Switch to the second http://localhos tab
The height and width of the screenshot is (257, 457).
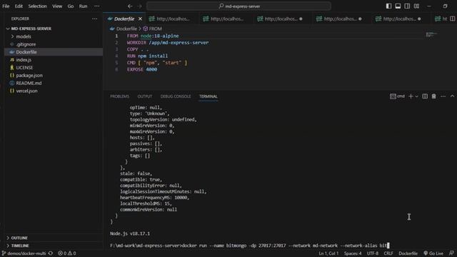(x=226, y=19)
